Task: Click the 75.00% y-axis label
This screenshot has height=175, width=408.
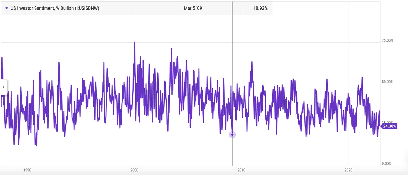Action: click(x=387, y=40)
